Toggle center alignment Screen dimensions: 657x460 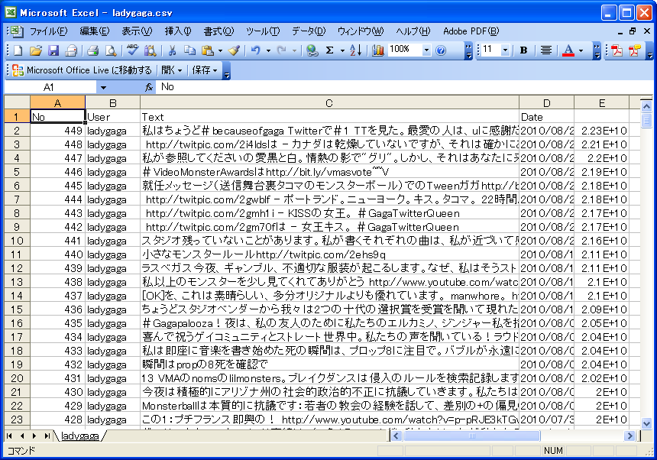pos(545,50)
